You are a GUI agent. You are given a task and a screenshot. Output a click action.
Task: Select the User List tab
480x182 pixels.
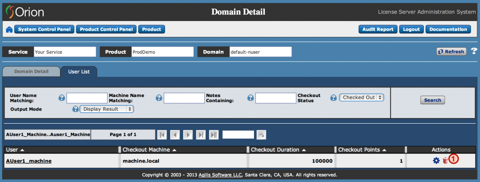pos(79,72)
